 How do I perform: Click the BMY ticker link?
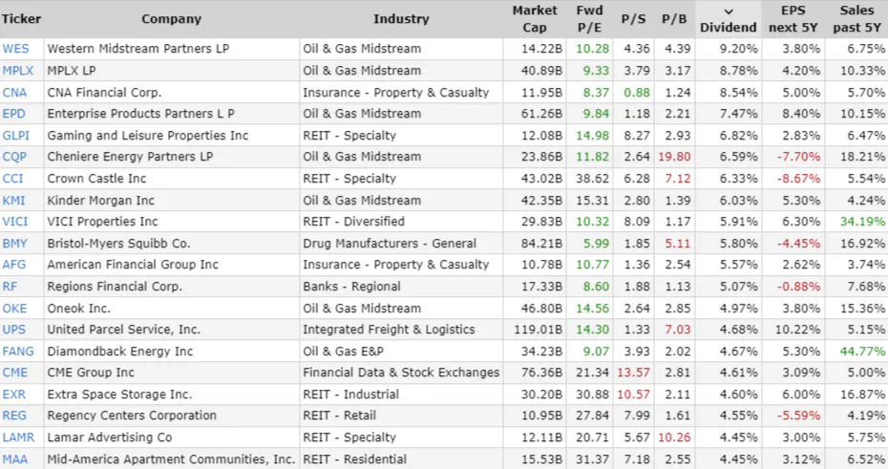(x=14, y=244)
